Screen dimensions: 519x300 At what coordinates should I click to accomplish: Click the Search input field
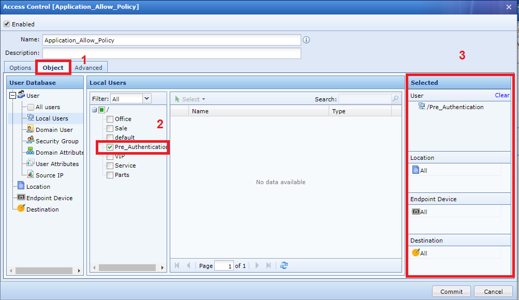pos(365,99)
